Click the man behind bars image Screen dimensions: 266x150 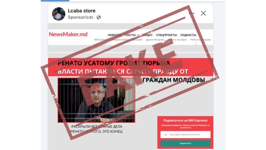tap(96, 100)
